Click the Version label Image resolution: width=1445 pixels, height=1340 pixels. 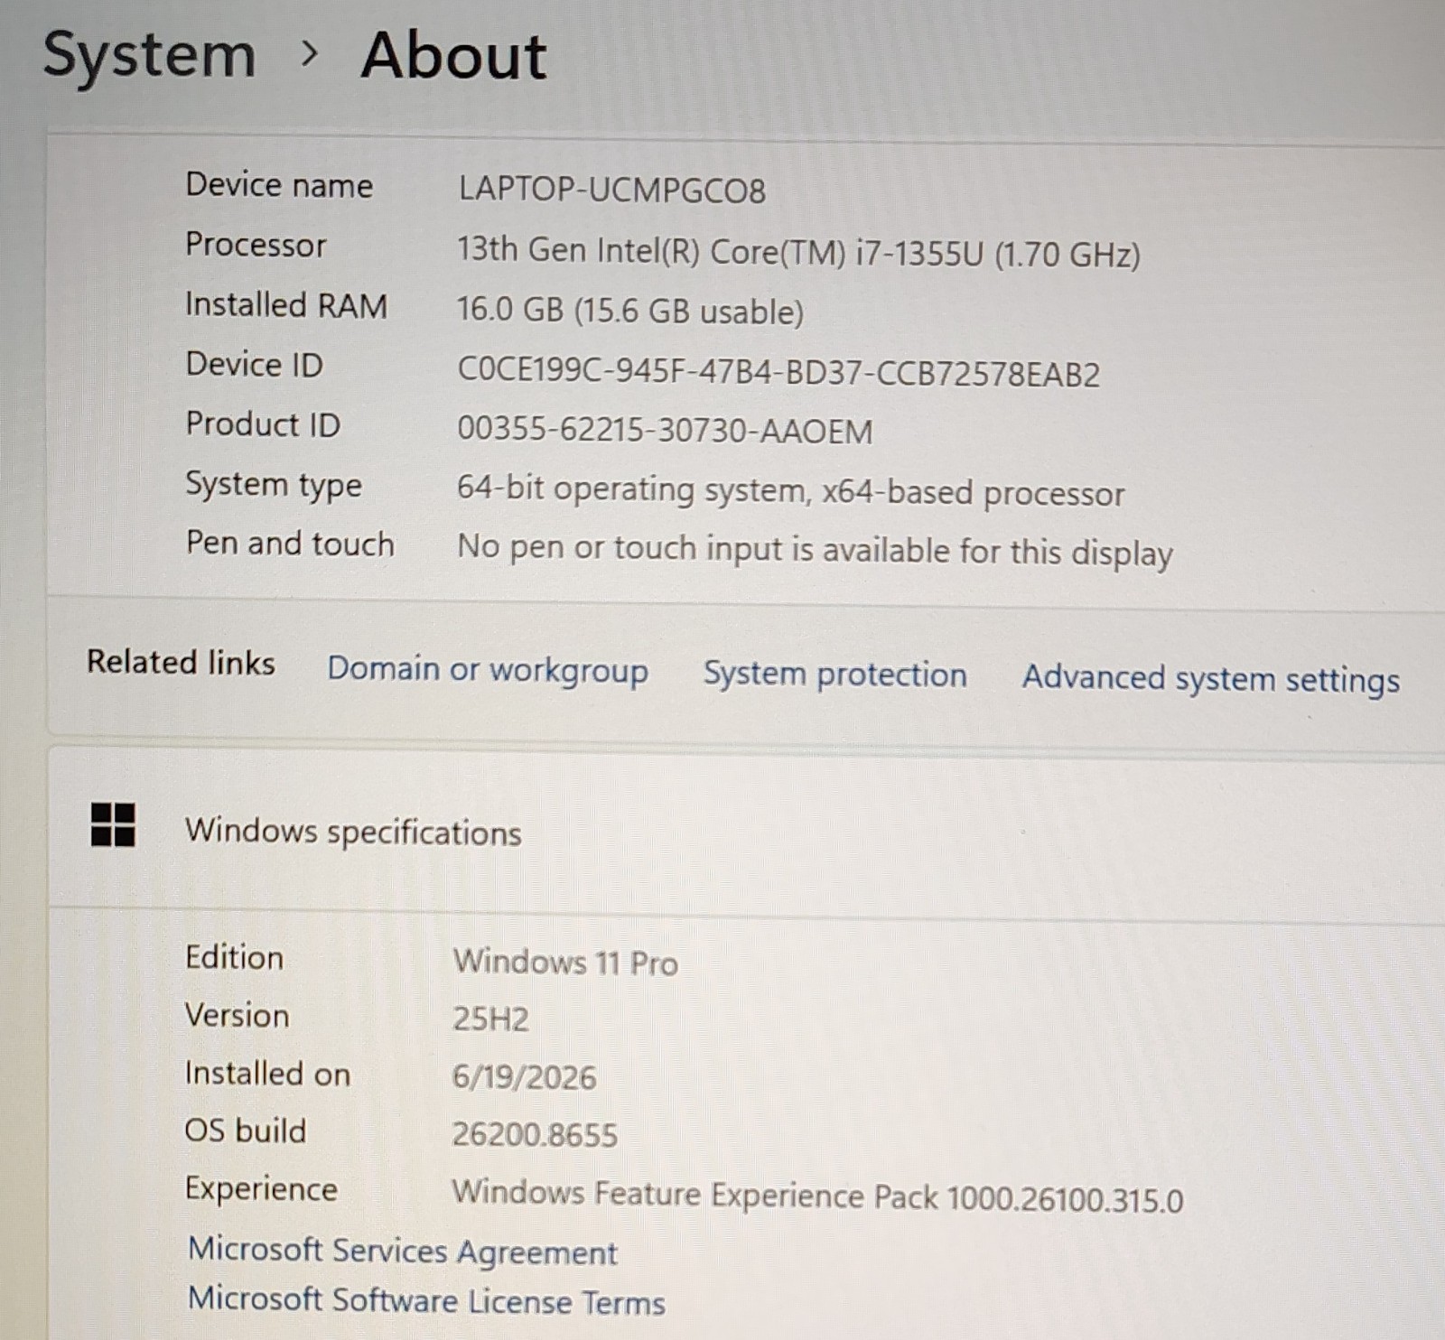tap(237, 1016)
